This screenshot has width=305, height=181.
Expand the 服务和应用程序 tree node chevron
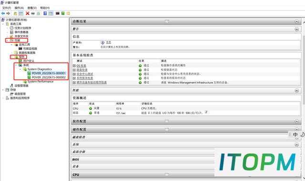(x=3, y=98)
